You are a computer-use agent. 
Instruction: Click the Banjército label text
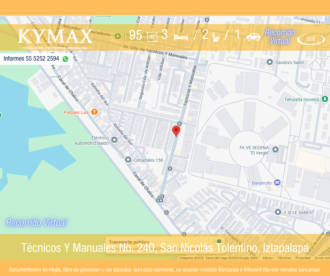(x=262, y=183)
